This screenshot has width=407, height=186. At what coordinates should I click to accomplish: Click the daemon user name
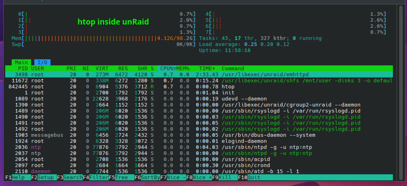[x=41, y=171]
